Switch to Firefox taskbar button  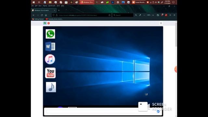click(87, 2)
